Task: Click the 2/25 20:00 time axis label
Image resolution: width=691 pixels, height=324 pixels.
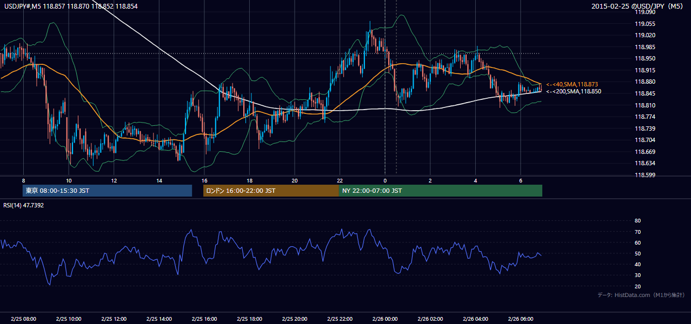Action: point(295,319)
